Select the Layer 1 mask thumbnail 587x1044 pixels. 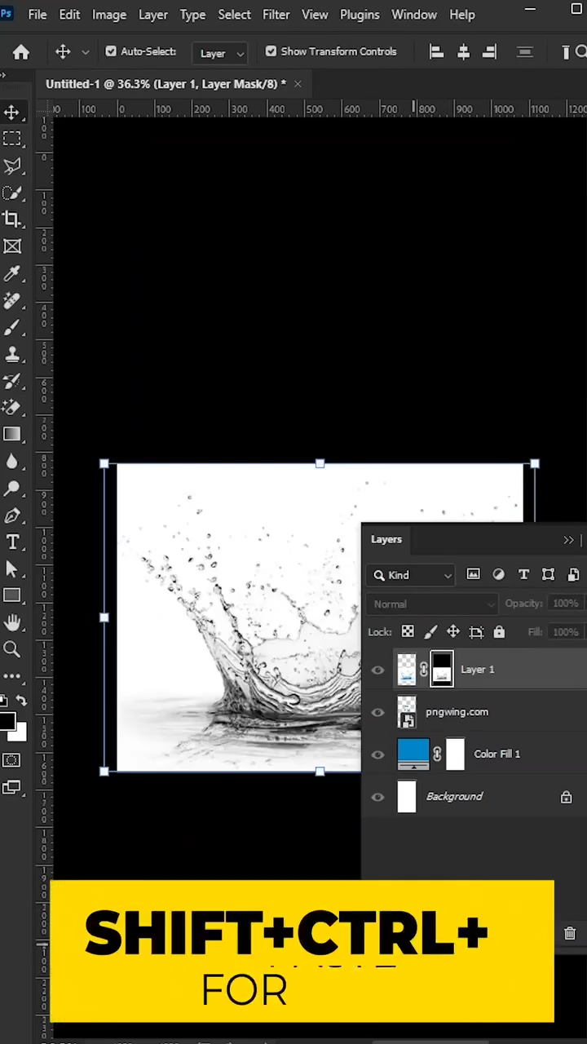[441, 669]
